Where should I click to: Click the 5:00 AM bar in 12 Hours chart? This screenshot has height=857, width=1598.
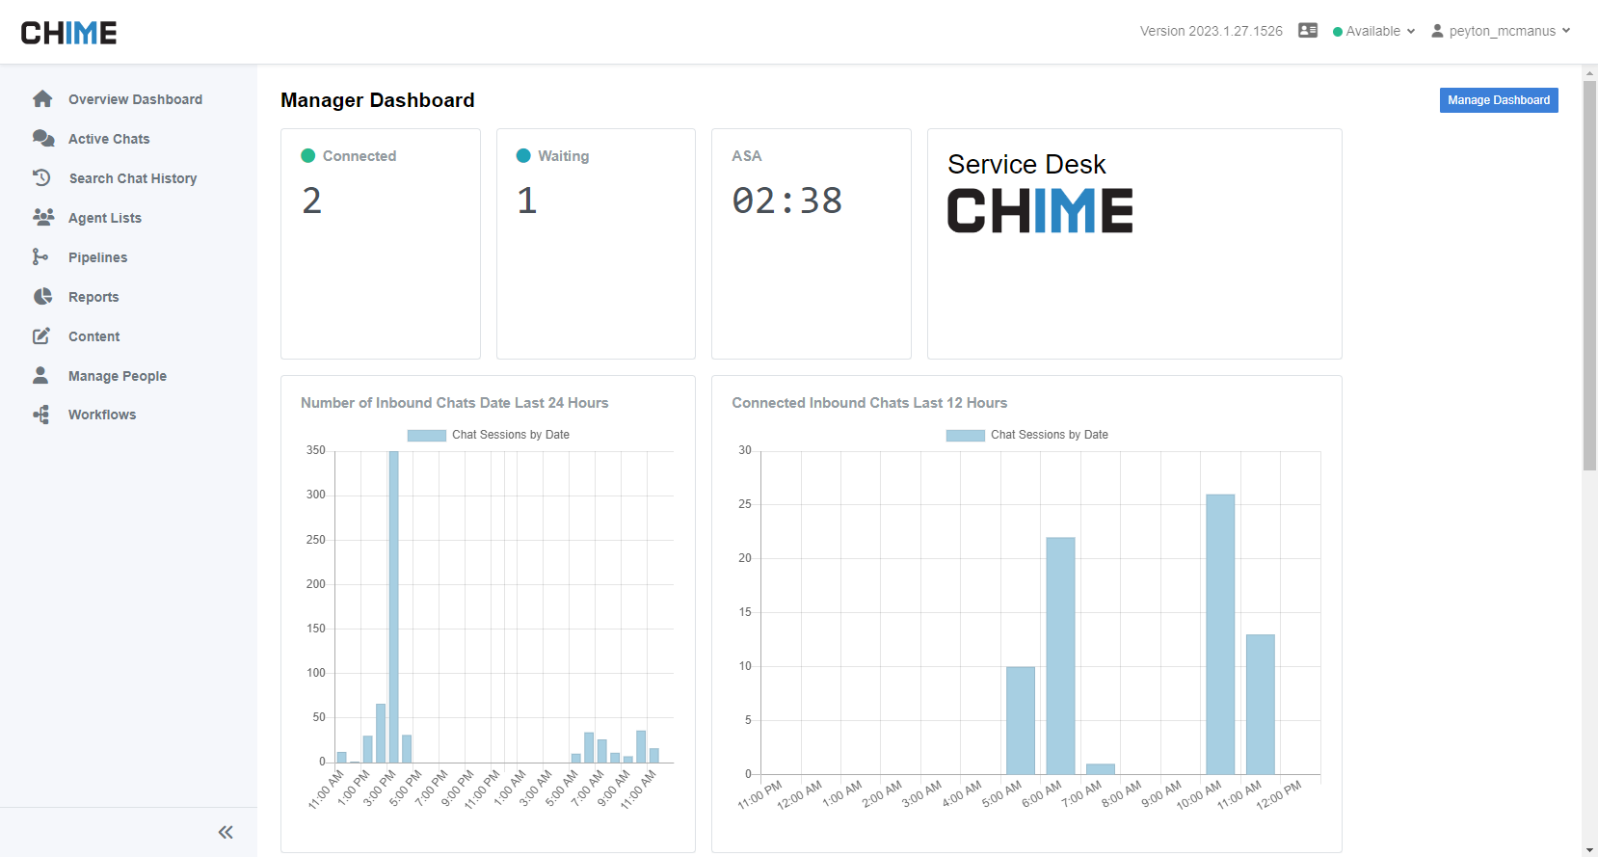tap(1021, 720)
